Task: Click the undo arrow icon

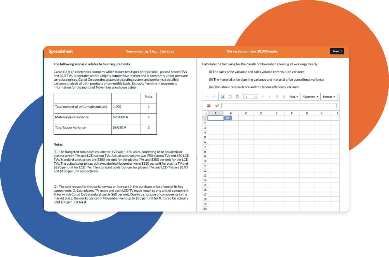Action: click(x=207, y=97)
